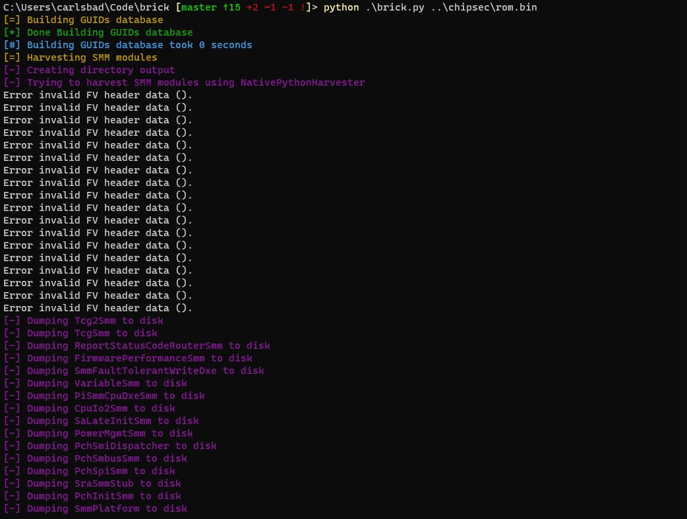Click the line 'Dumping CpuIo2Smm to disk'
Screen dimensions: 687x519
(90, 408)
